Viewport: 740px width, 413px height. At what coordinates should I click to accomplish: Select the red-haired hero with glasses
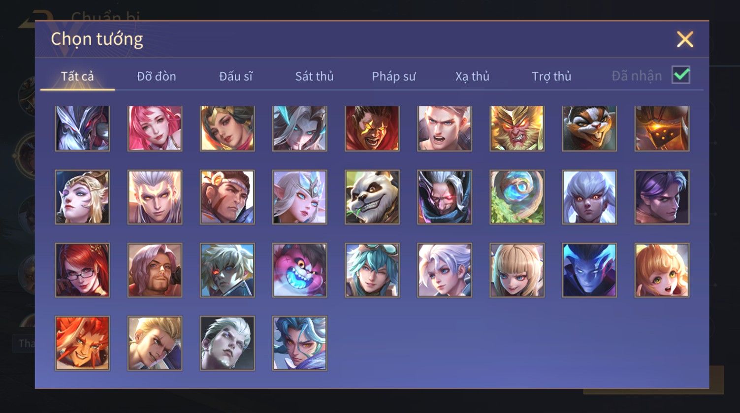83,270
